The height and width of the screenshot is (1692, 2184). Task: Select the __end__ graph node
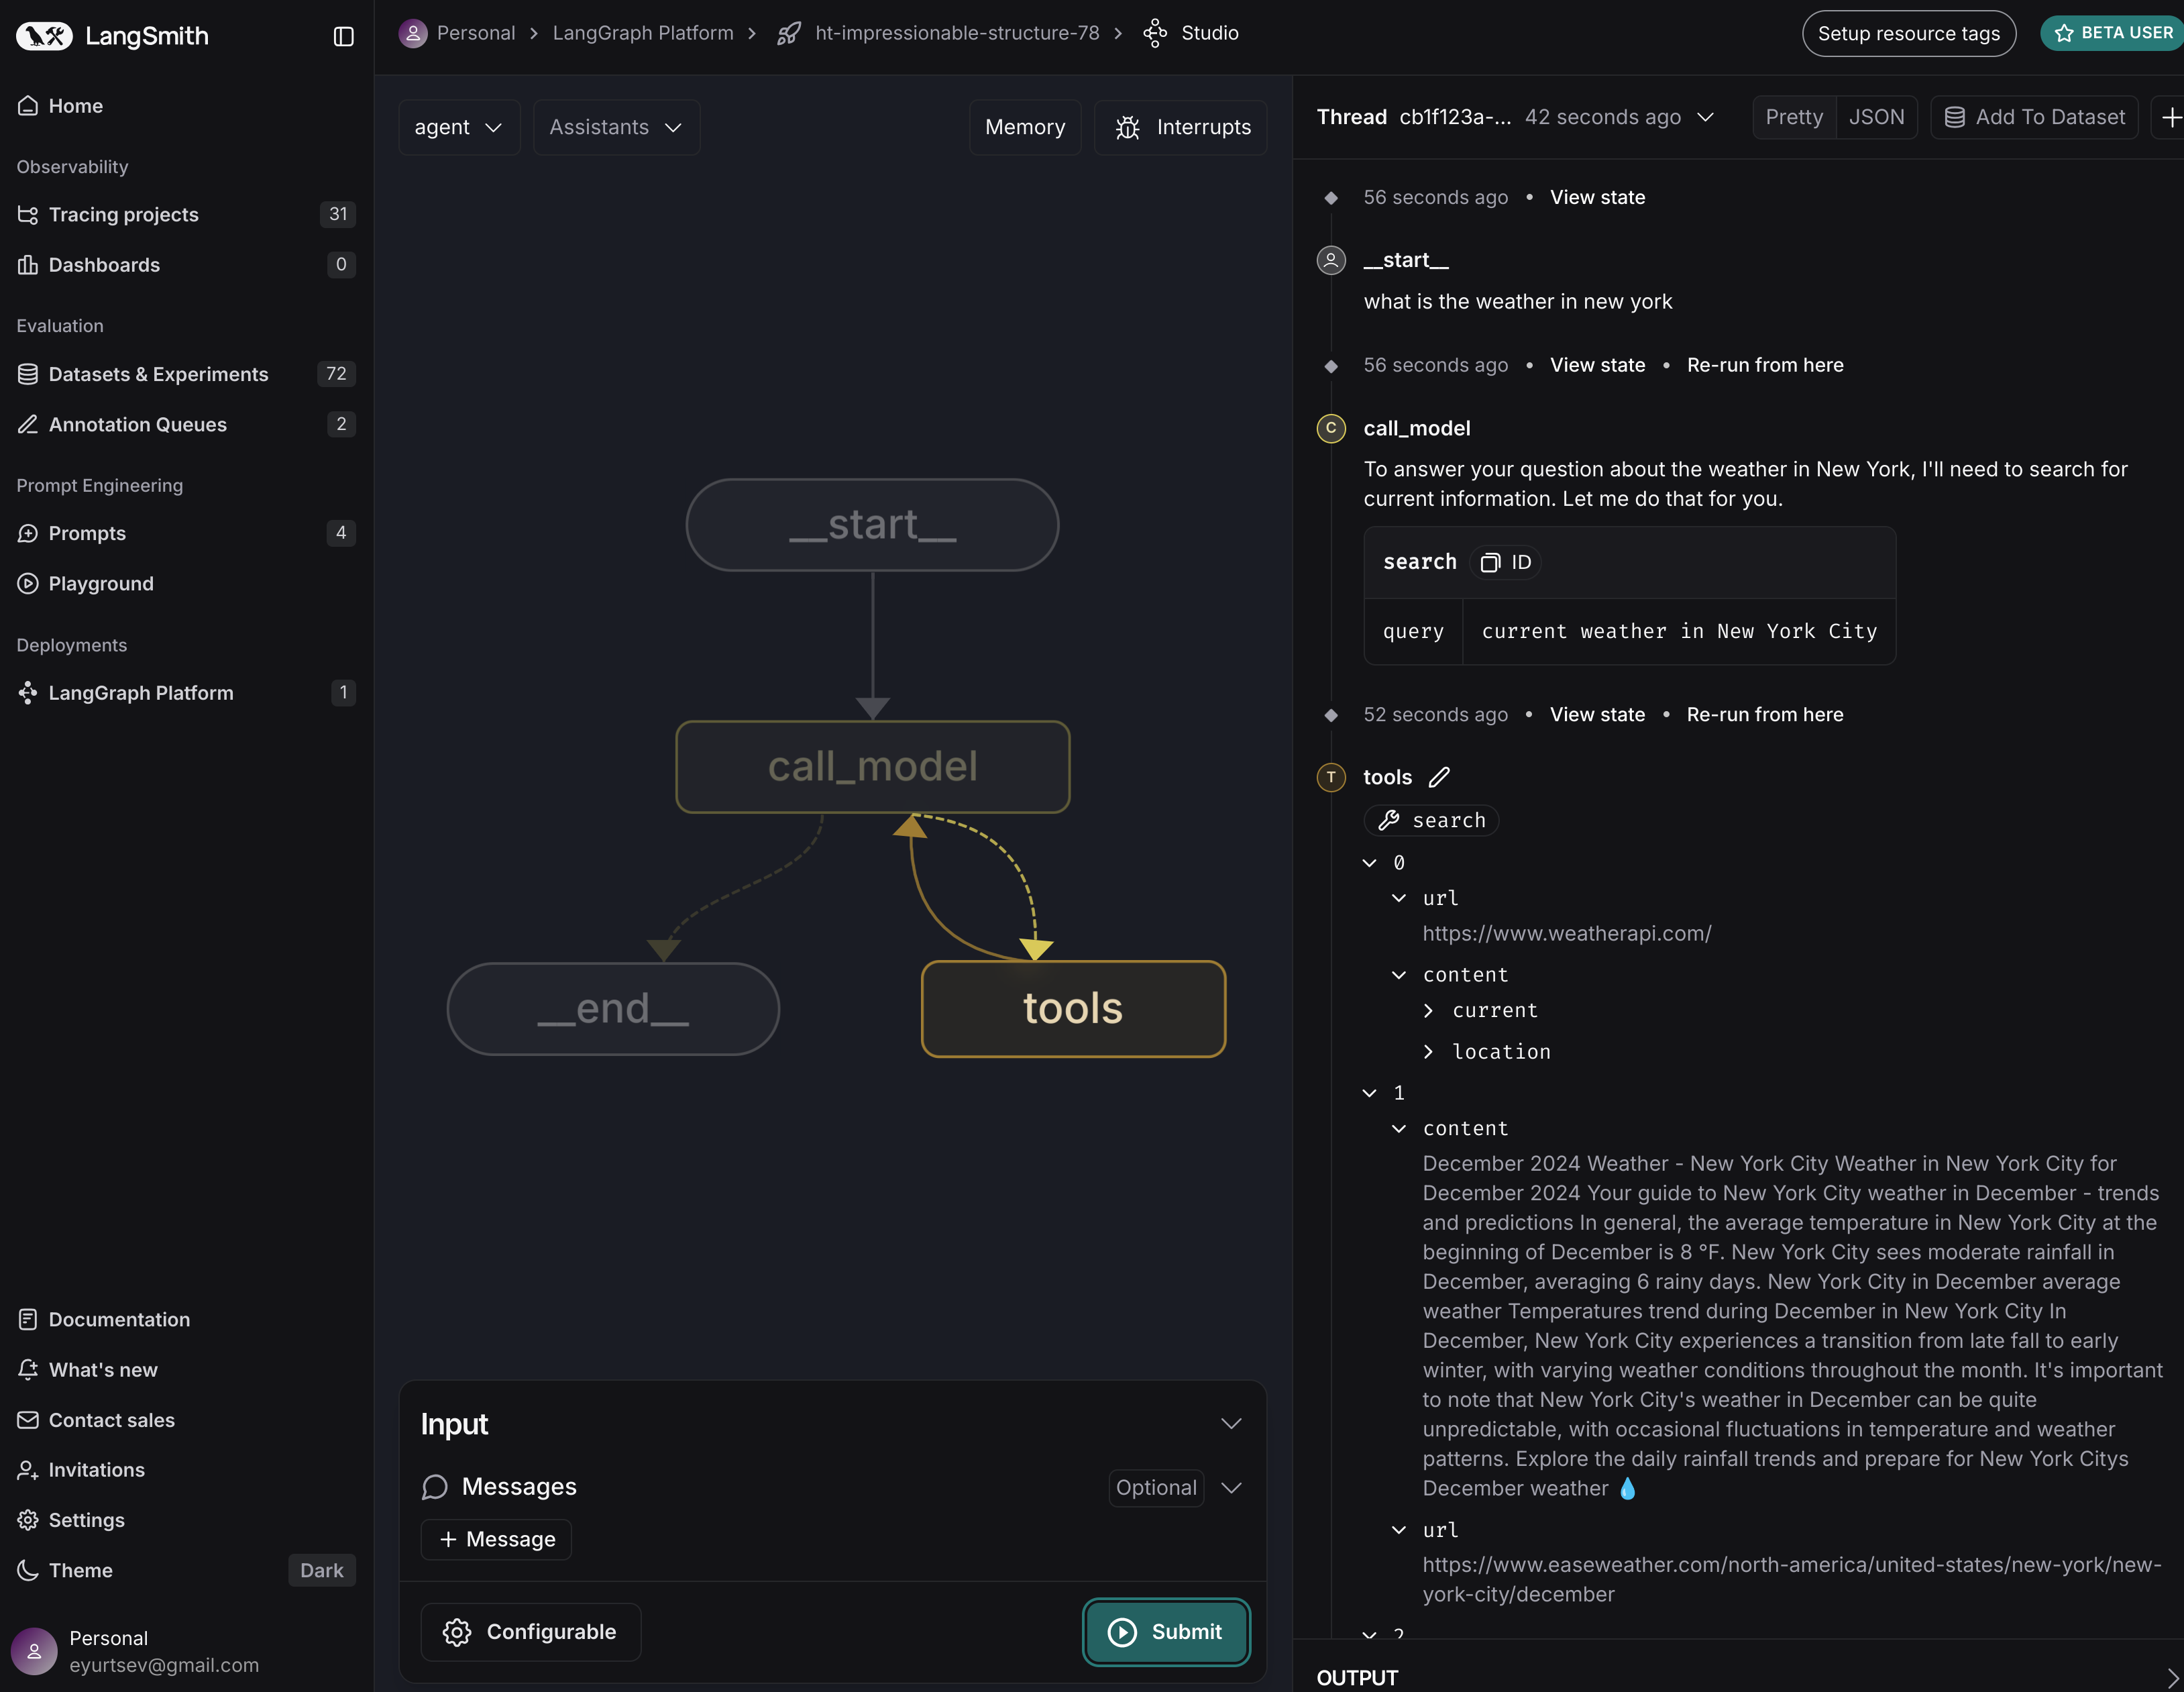point(613,1009)
